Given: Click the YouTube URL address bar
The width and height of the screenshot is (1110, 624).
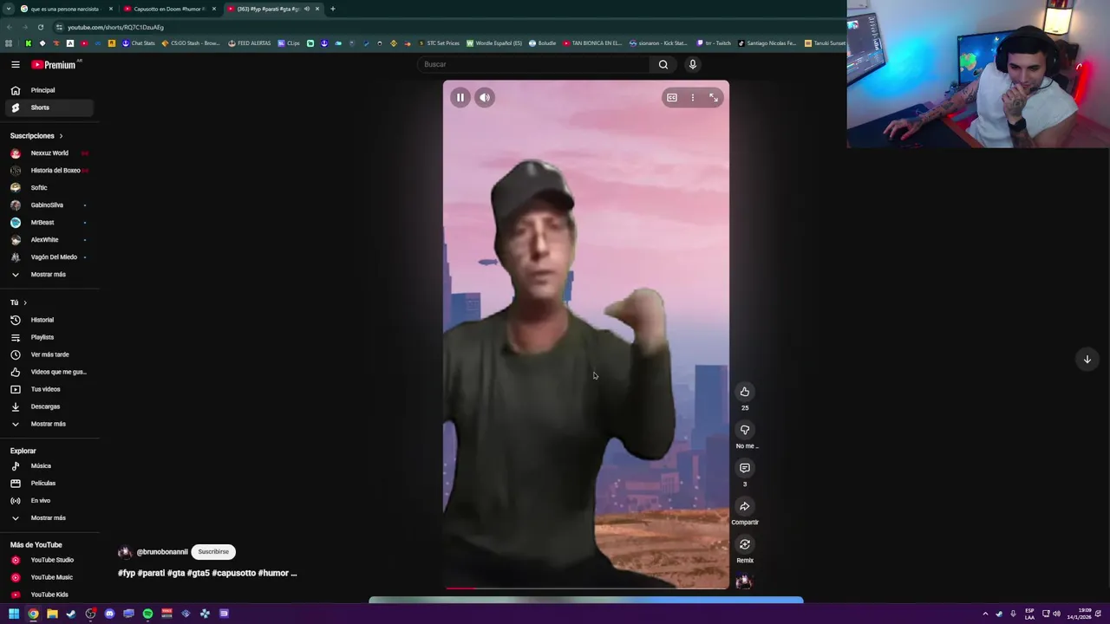Looking at the screenshot, I should tap(115, 27).
